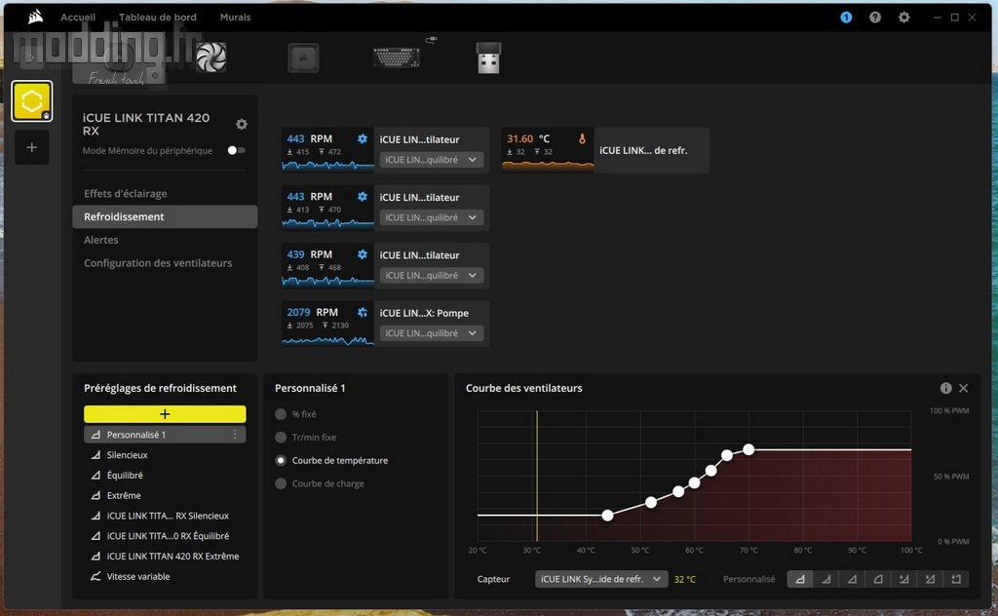
Task: Click the thermometer icon on 31.60 °C card
Action: click(x=582, y=138)
